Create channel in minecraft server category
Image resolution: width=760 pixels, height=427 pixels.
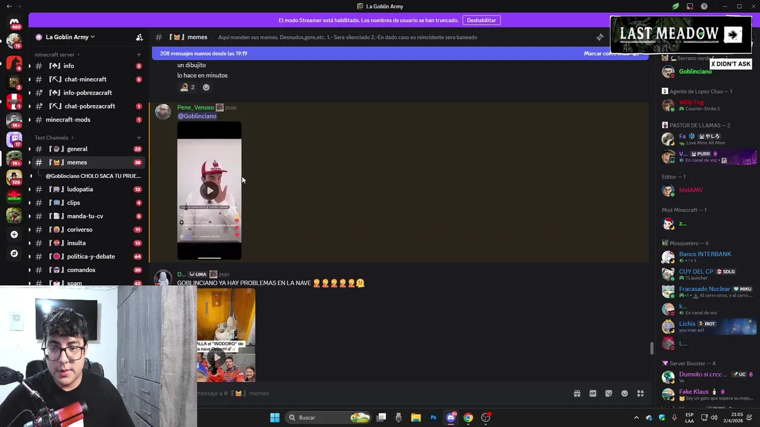point(139,55)
